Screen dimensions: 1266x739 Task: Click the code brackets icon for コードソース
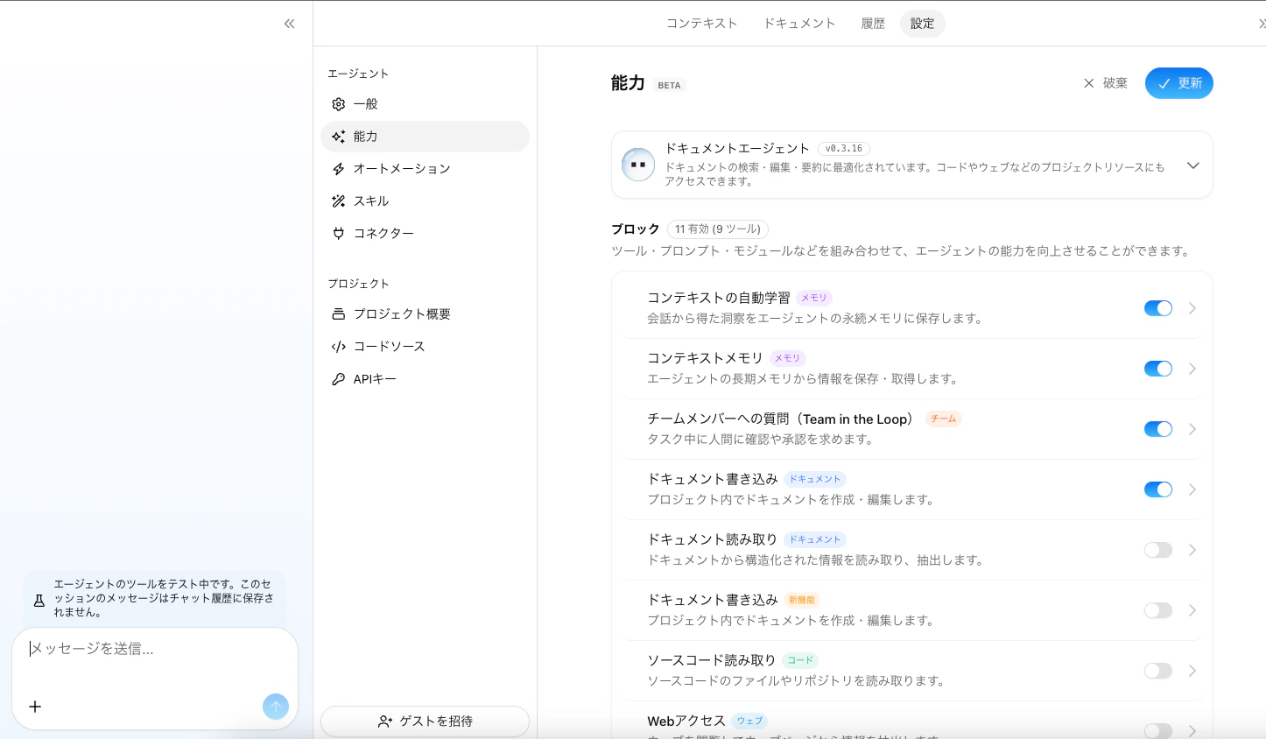(x=339, y=347)
